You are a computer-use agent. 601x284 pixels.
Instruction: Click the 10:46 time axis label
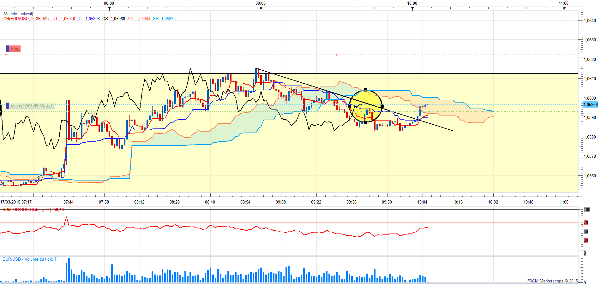pos(528,202)
